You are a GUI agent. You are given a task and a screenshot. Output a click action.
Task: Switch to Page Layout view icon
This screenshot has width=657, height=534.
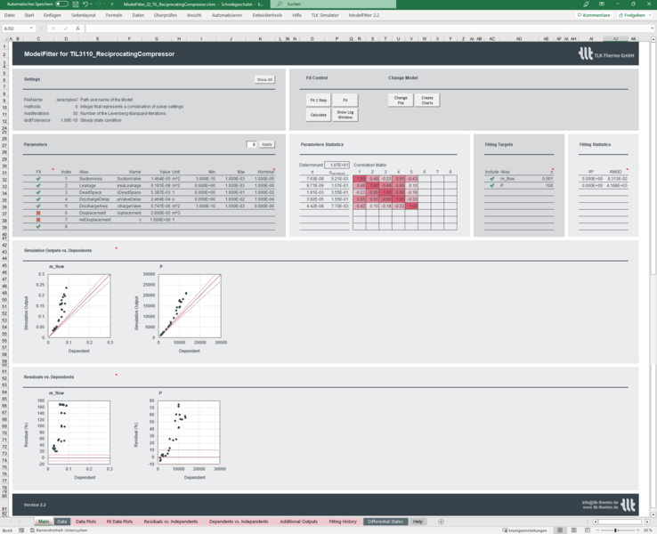tap(573, 530)
